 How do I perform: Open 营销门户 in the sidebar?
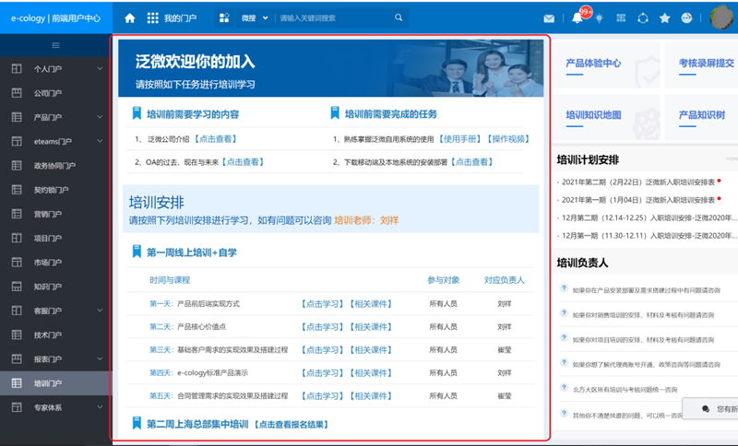[56, 214]
